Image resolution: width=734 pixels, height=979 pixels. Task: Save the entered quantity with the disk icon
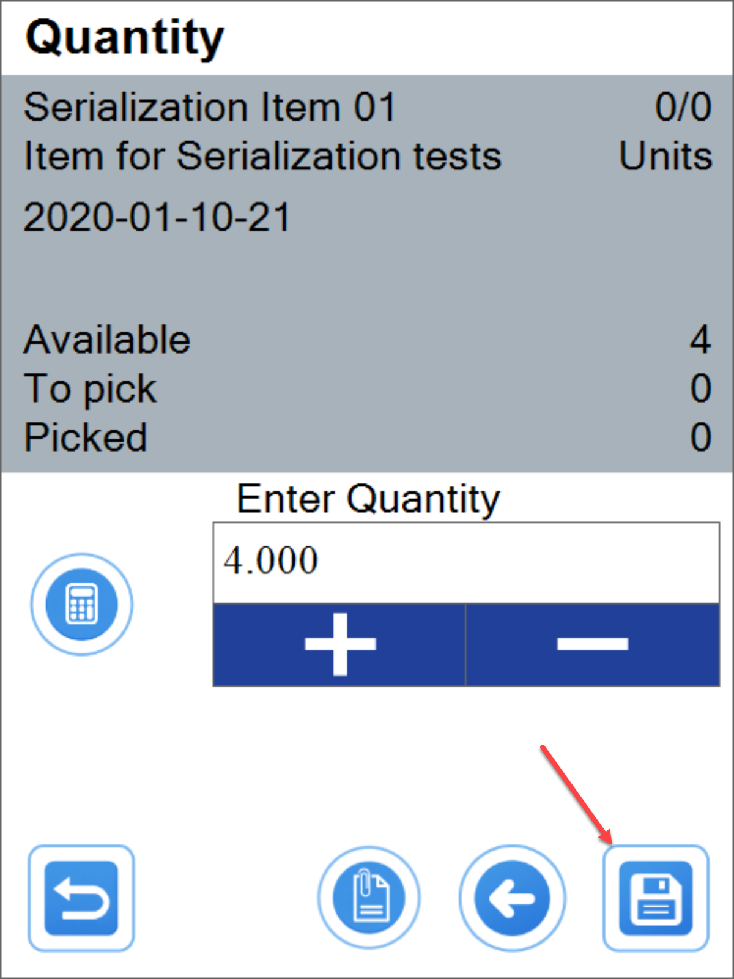coord(654,896)
